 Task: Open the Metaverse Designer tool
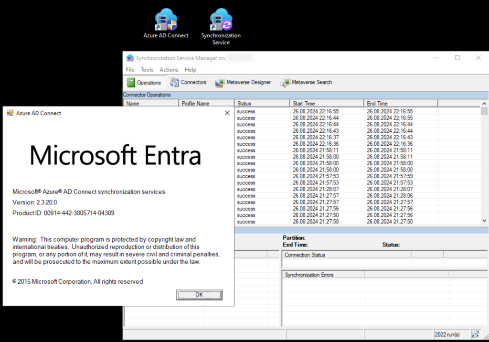243,82
